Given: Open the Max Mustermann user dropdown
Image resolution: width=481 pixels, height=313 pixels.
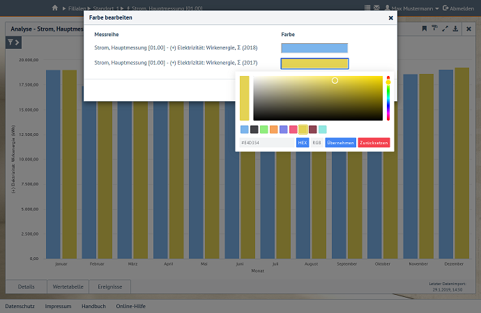Looking at the screenshot, I should 415,8.
